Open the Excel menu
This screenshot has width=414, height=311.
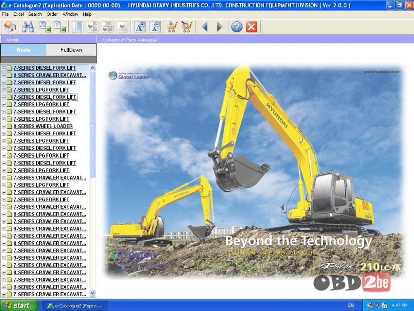19,14
